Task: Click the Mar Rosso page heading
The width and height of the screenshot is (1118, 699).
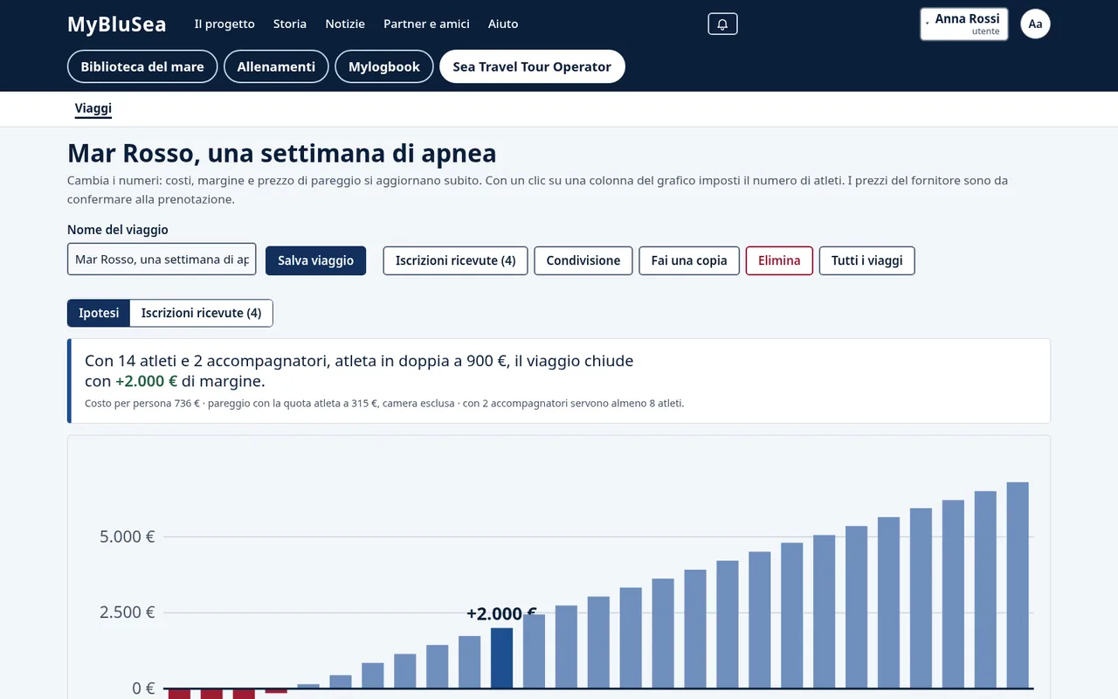Action: click(281, 153)
